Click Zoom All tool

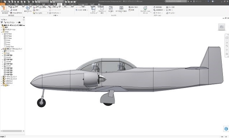click(158, 10)
